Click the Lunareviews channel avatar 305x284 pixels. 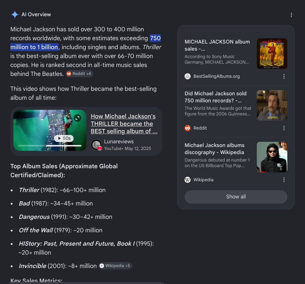(x=96, y=145)
